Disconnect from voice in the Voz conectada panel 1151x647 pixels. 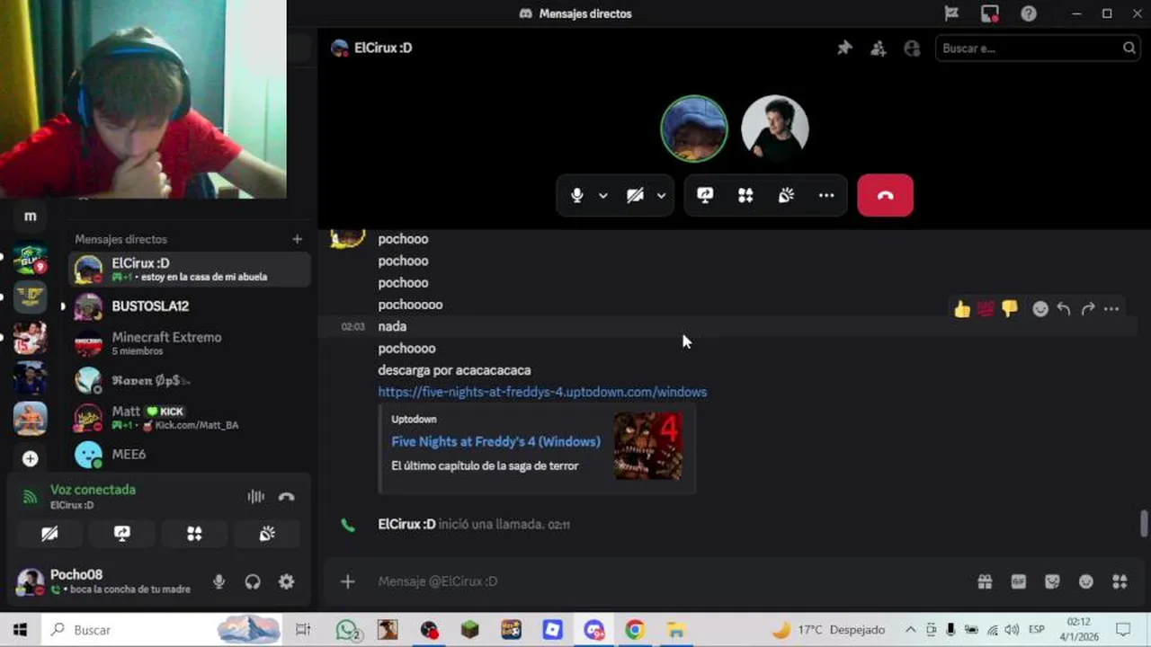click(286, 497)
